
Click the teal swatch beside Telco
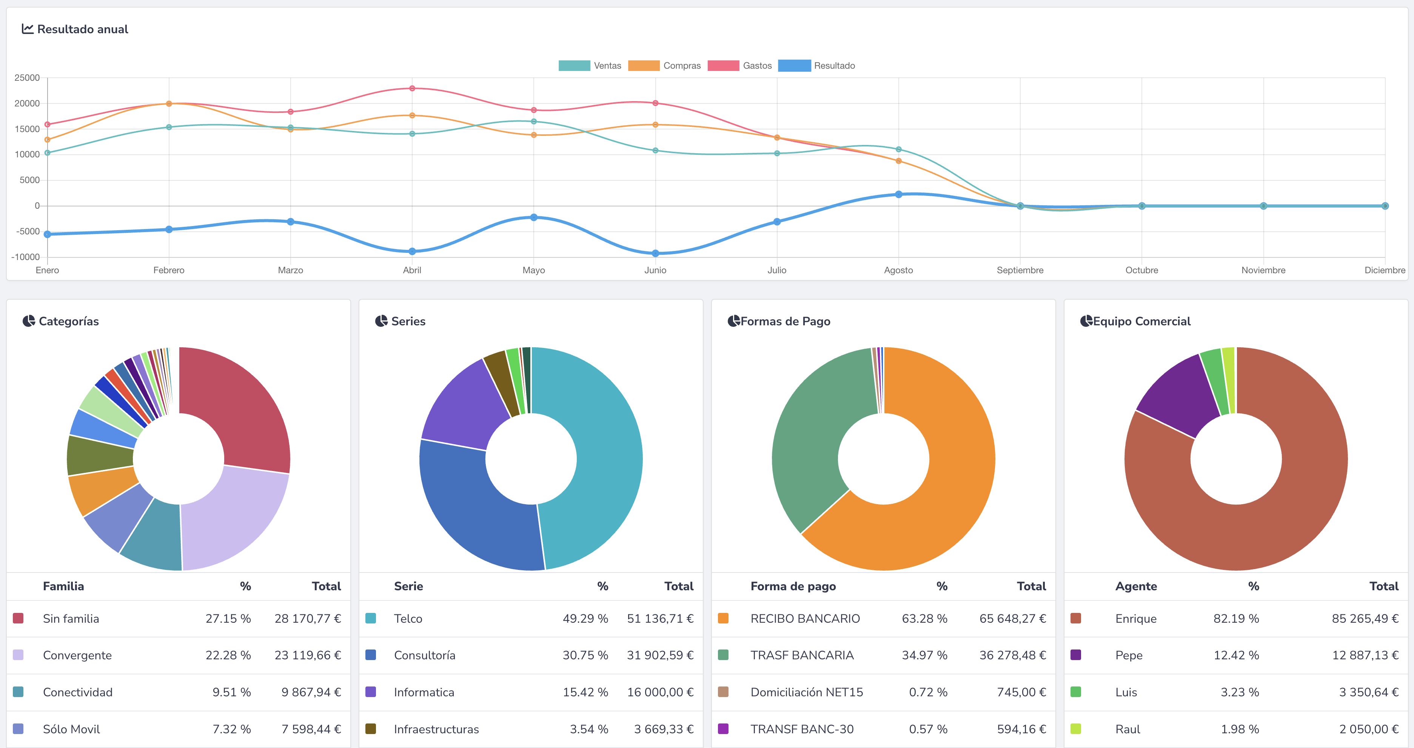coord(371,618)
